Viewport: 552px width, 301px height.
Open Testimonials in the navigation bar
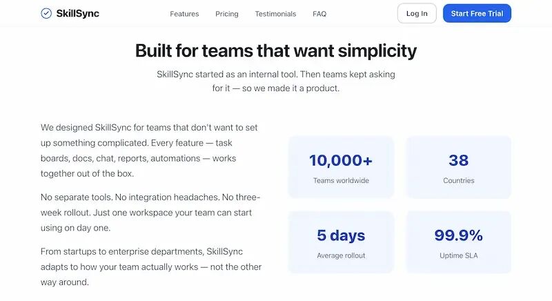pyautogui.click(x=275, y=14)
